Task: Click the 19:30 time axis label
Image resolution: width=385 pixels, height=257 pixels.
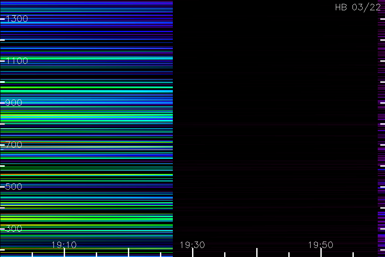Action: (192, 245)
